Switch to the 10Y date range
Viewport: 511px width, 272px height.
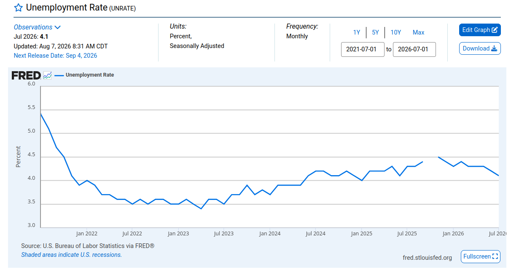[x=395, y=32]
